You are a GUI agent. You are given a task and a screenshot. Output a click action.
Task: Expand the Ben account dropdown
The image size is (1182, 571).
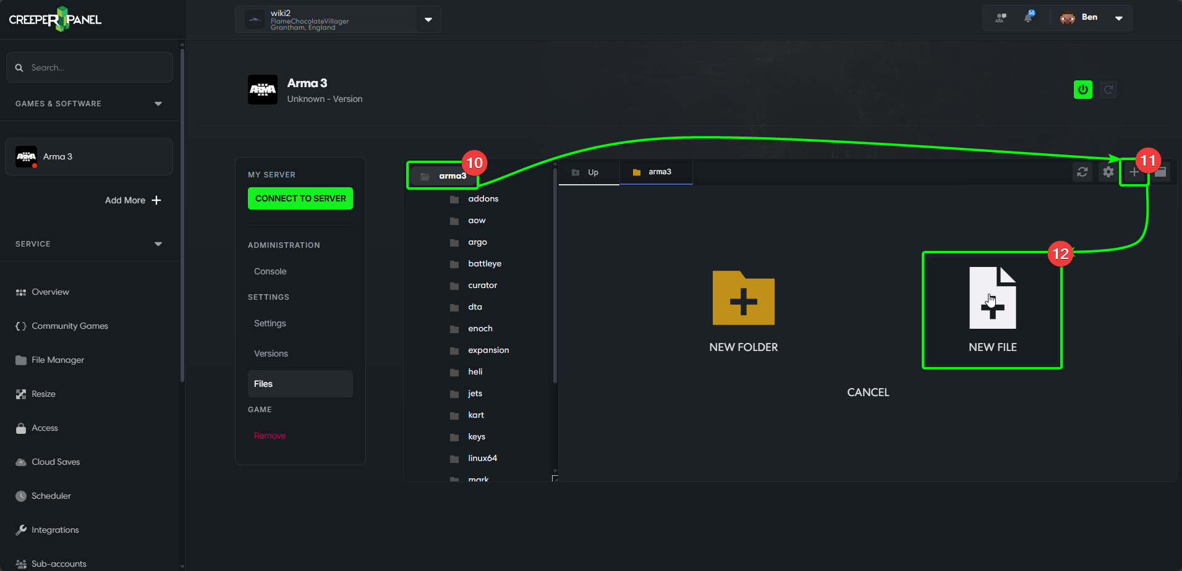point(1119,17)
